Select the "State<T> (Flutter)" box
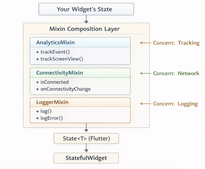 click(x=86, y=138)
